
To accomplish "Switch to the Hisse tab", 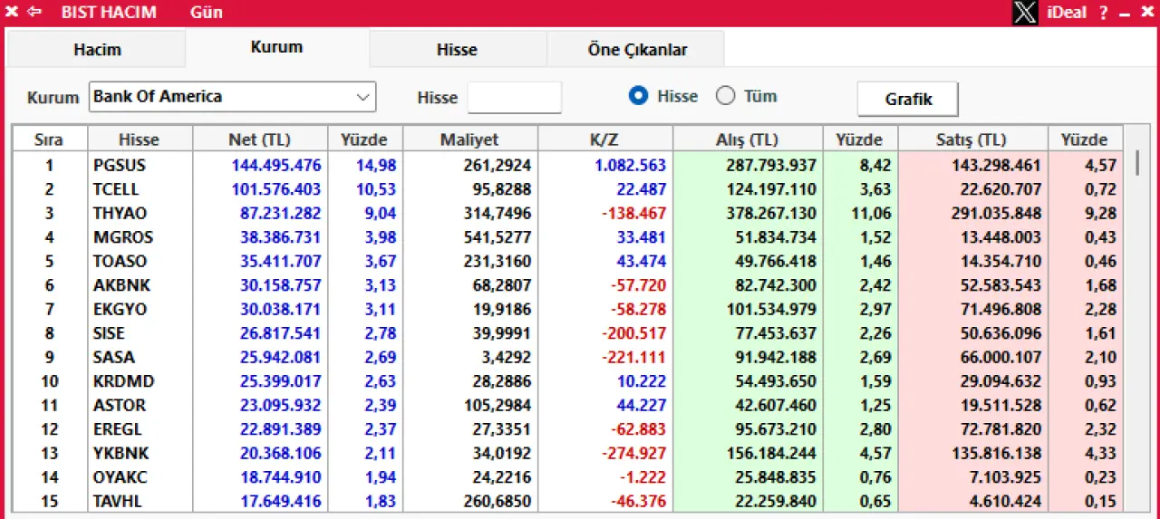I will click(457, 50).
